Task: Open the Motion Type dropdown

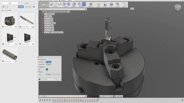Action: tap(53, 74)
